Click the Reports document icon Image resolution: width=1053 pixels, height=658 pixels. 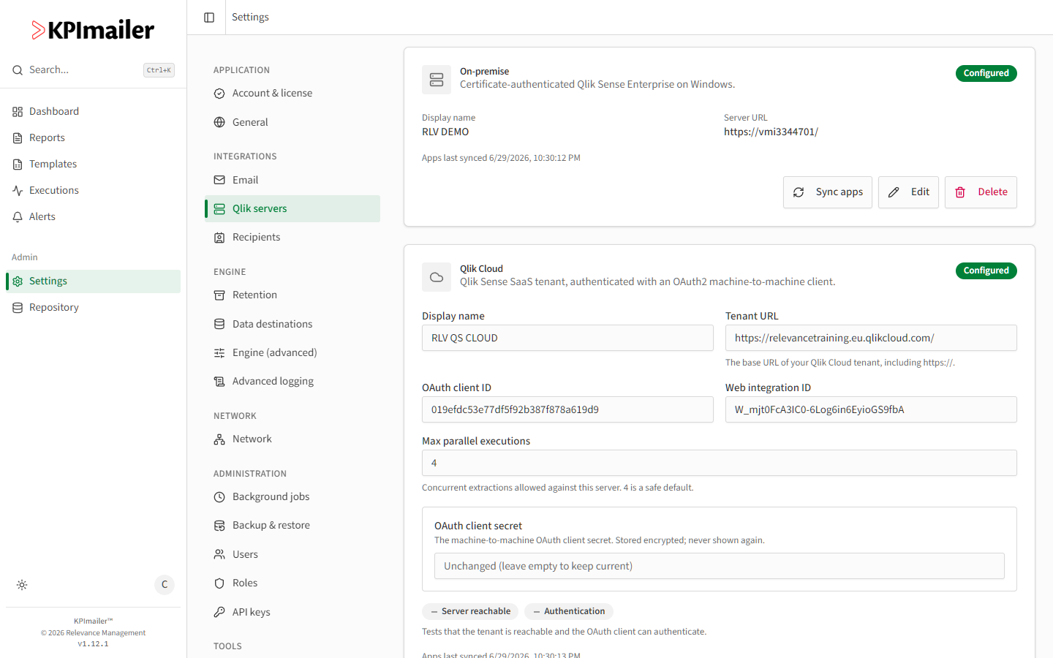point(18,138)
